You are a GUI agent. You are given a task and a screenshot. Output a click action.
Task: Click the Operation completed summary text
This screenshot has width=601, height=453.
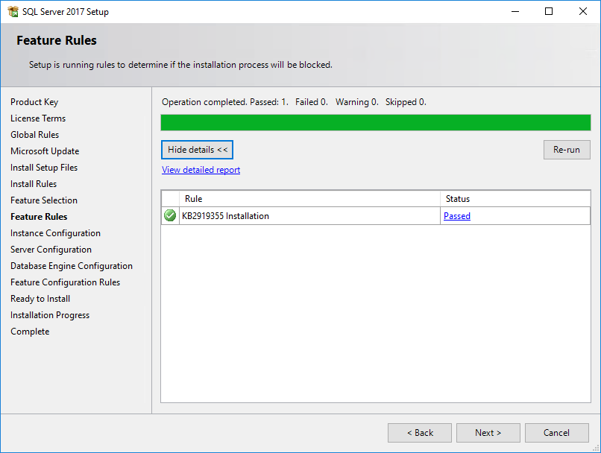(294, 102)
